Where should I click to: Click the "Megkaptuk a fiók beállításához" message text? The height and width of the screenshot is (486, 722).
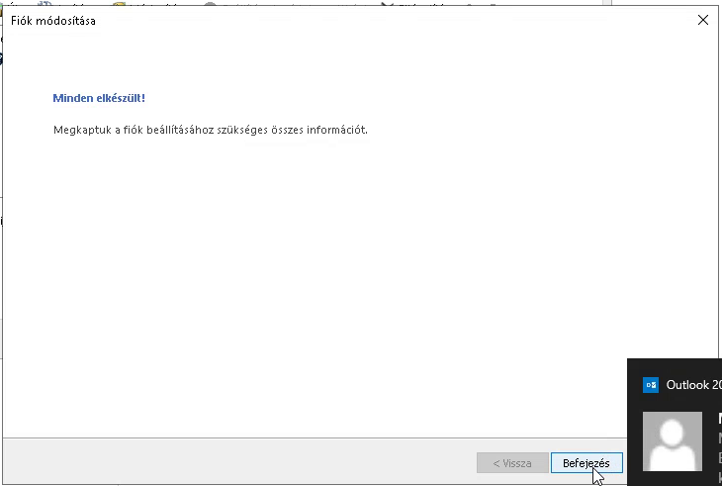tap(211, 130)
